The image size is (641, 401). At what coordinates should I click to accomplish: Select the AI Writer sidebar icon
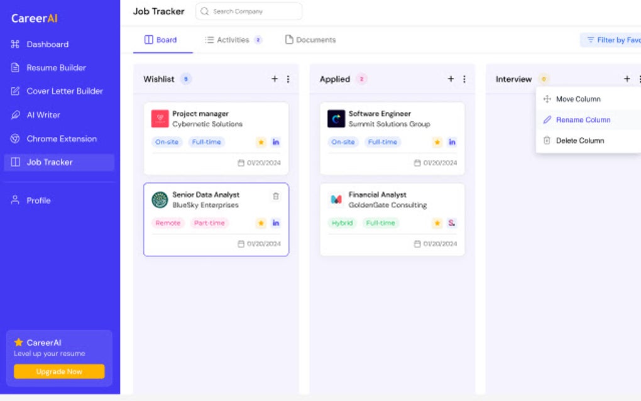click(16, 114)
